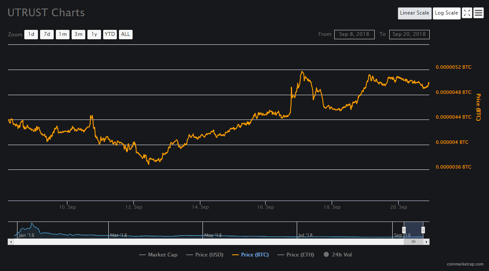Toggle Market Cap series in legend
Screen dimensions: 489x271
(158, 255)
